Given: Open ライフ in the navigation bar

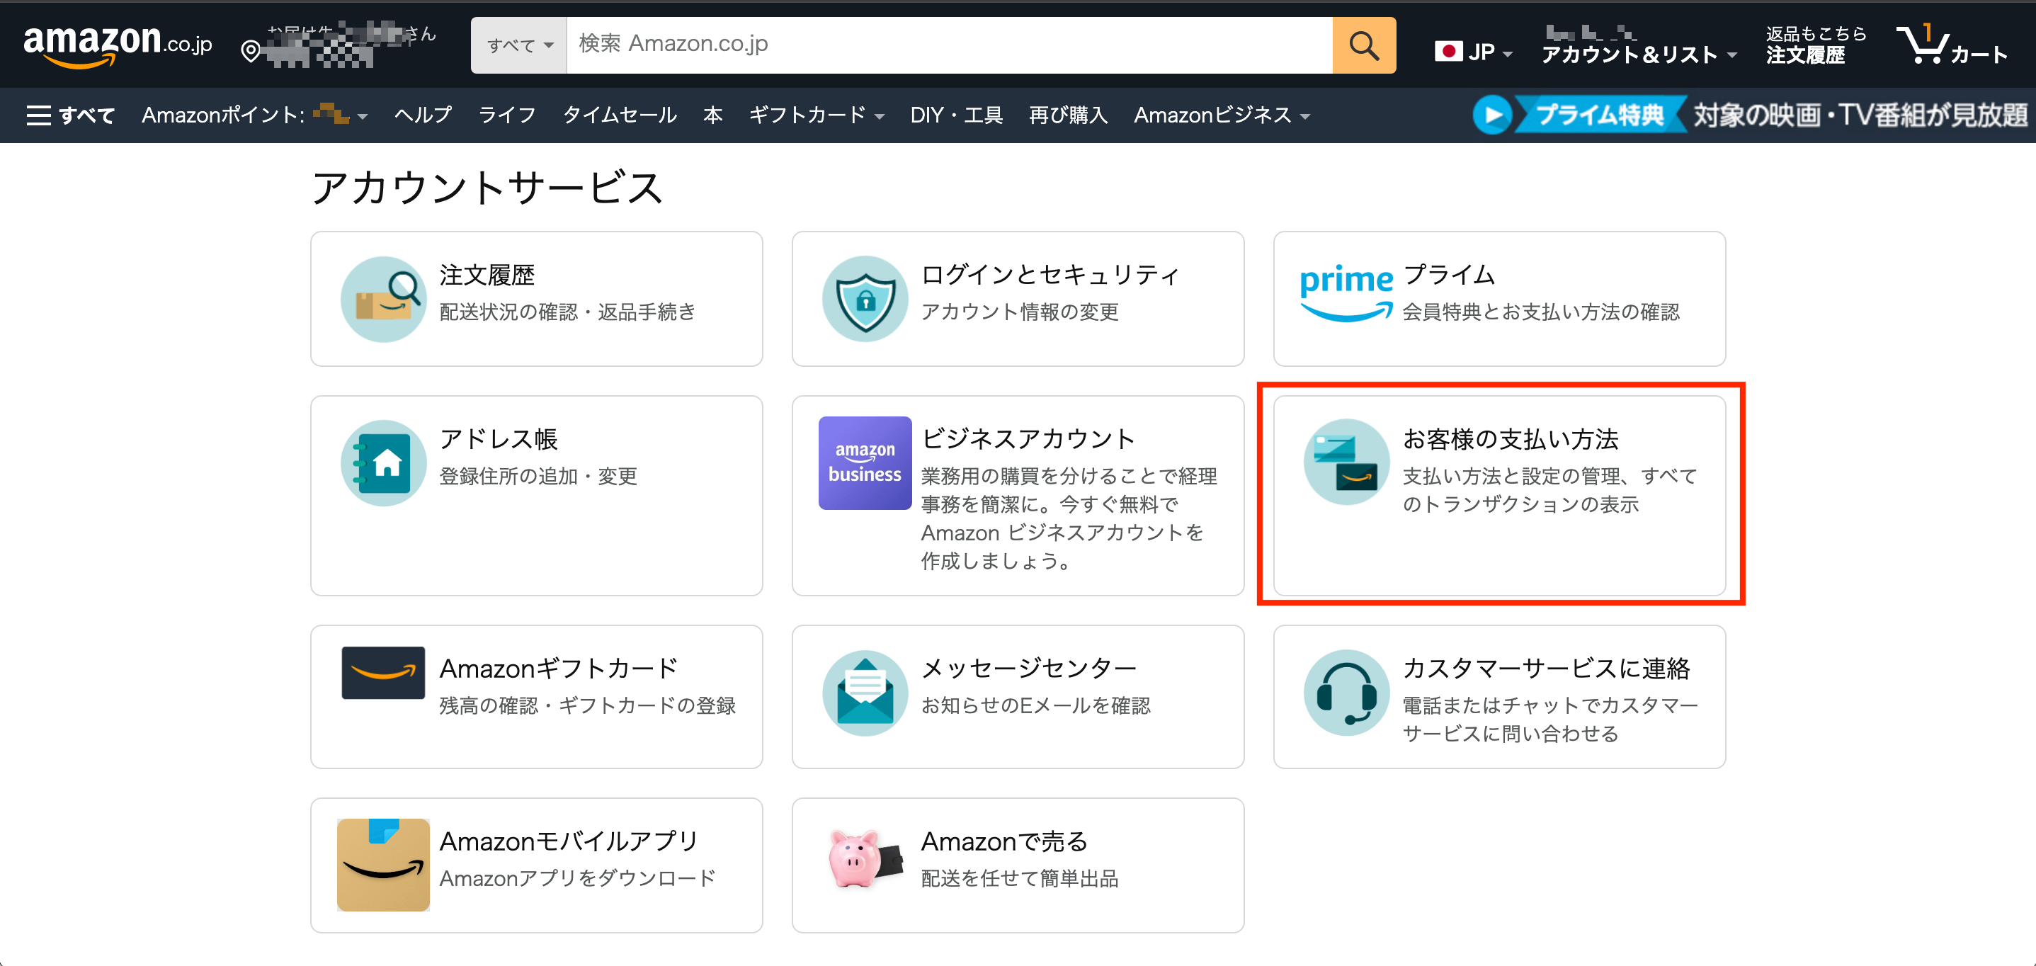Looking at the screenshot, I should point(506,115).
